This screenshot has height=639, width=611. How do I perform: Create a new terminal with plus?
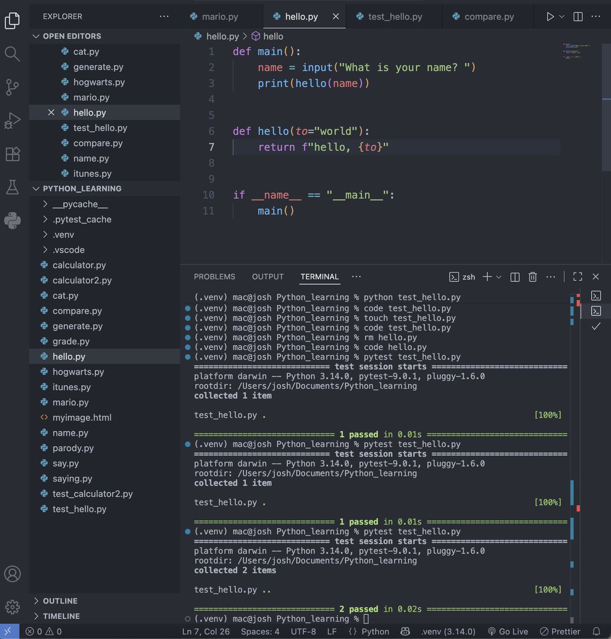(x=487, y=277)
